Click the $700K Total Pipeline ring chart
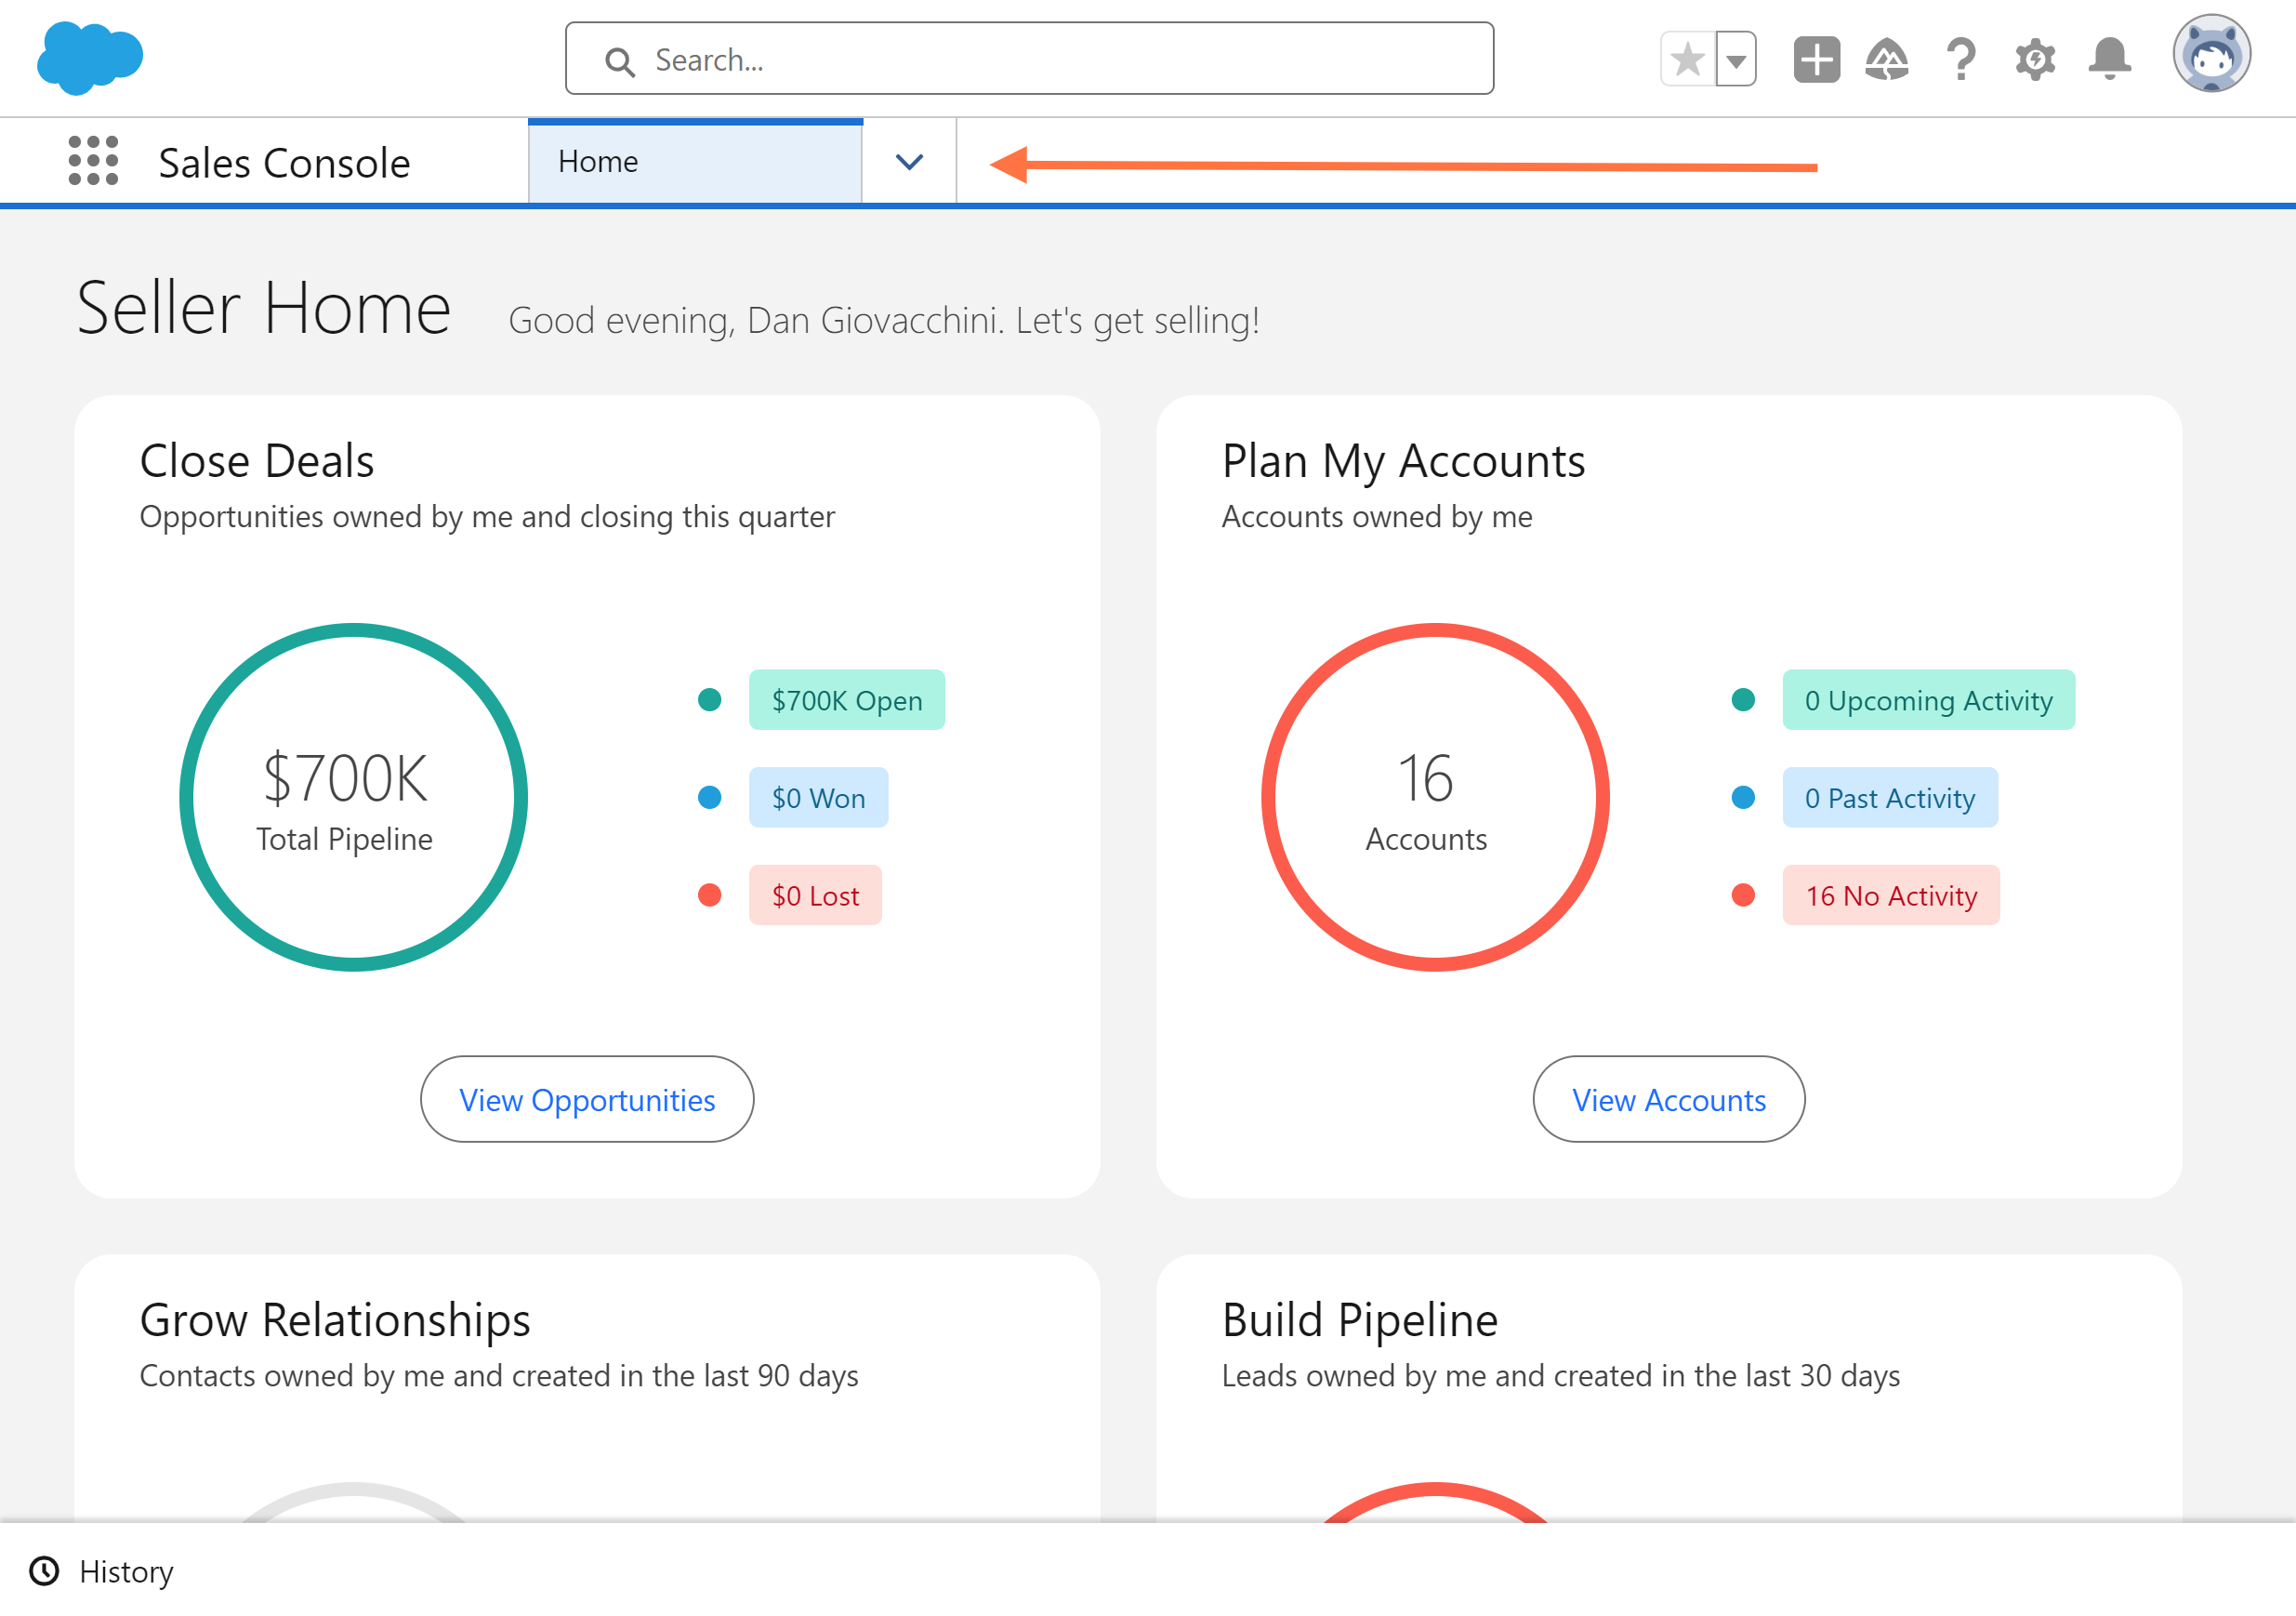Screen dimensions: 2296x1616 click(x=354, y=798)
